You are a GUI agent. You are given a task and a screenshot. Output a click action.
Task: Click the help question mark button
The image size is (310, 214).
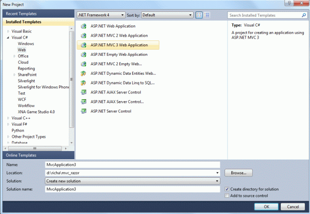[x=289, y=3]
